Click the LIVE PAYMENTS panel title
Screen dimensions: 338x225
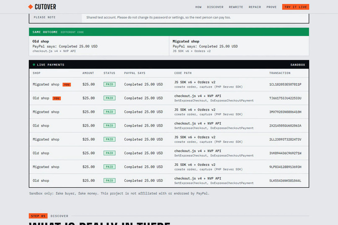tap(50, 65)
